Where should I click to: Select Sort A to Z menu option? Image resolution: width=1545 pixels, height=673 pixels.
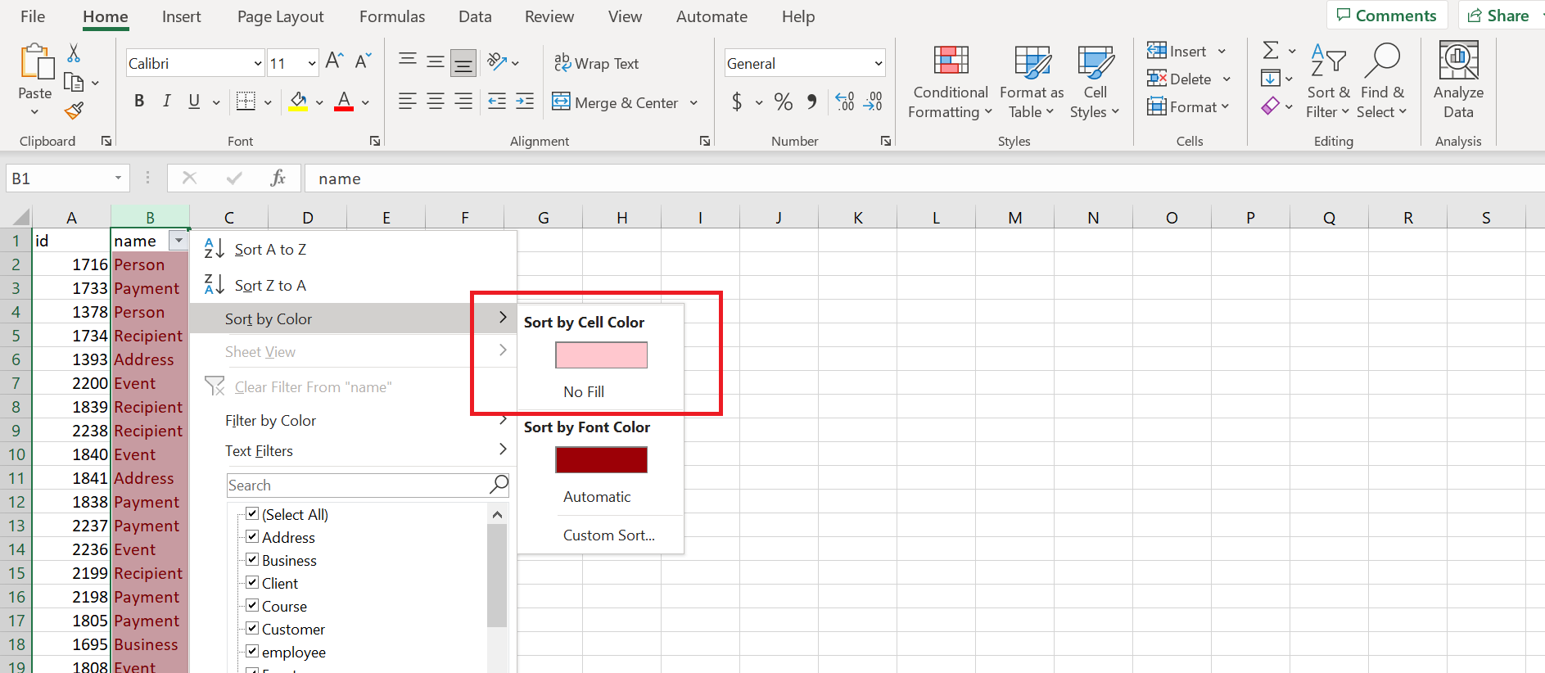point(270,250)
